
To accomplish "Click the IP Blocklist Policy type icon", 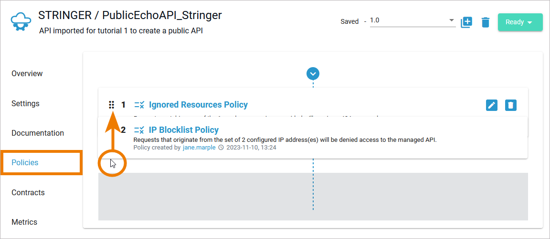I will click(x=139, y=130).
